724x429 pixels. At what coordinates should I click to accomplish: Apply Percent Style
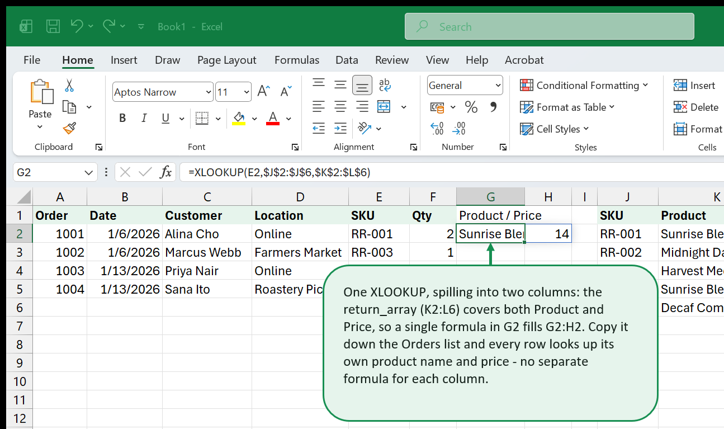click(x=471, y=107)
